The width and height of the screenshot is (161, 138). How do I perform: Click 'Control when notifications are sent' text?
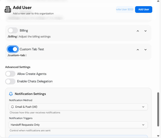point(30,131)
